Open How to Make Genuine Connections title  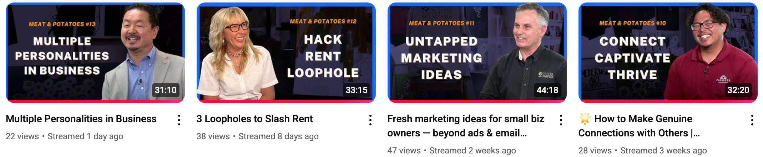pyautogui.click(x=639, y=126)
